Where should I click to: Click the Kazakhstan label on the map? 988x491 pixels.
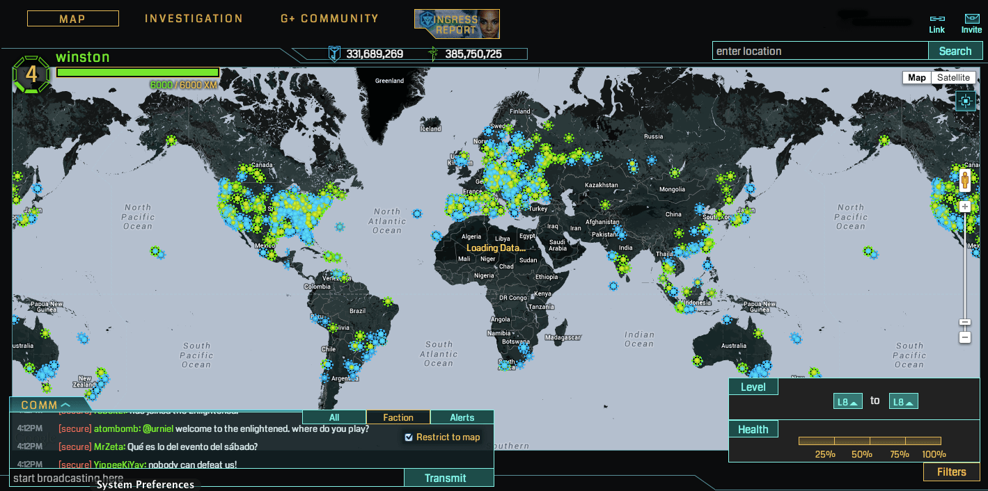click(x=602, y=185)
